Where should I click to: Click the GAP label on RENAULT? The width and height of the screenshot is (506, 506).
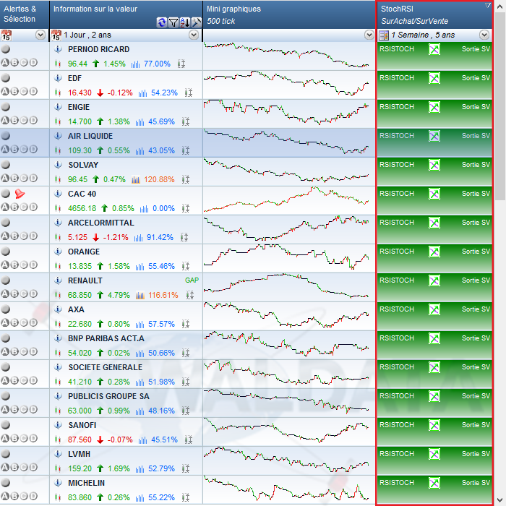[192, 280]
